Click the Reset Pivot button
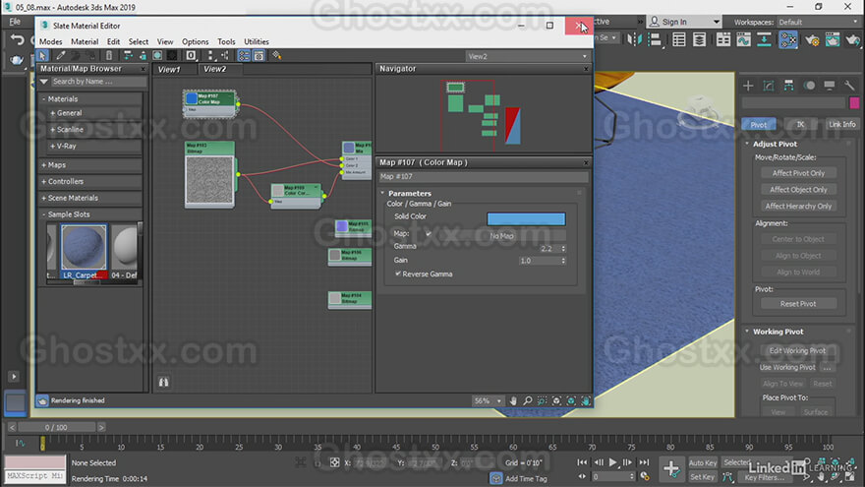Screen dimensions: 865x487 tap(798, 304)
